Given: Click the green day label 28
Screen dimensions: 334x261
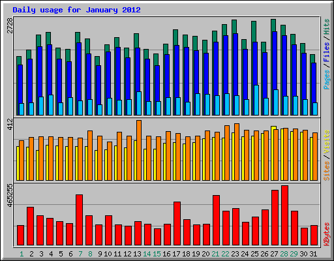Looking at the screenshot, I should (x=284, y=254).
